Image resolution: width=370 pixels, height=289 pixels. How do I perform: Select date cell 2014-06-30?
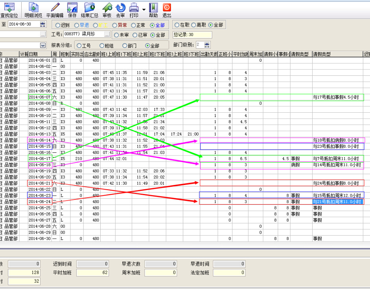click(40, 239)
